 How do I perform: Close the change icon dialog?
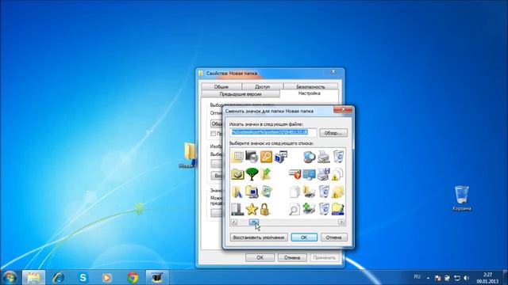(343, 109)
